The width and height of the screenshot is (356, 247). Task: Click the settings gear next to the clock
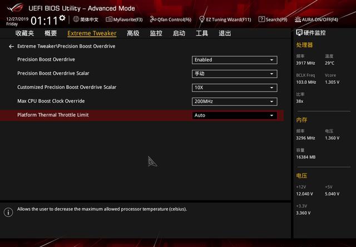62,18
